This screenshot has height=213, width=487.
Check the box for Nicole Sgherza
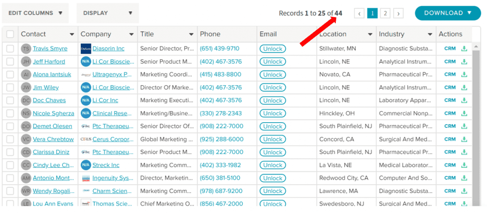coord(10,113)
